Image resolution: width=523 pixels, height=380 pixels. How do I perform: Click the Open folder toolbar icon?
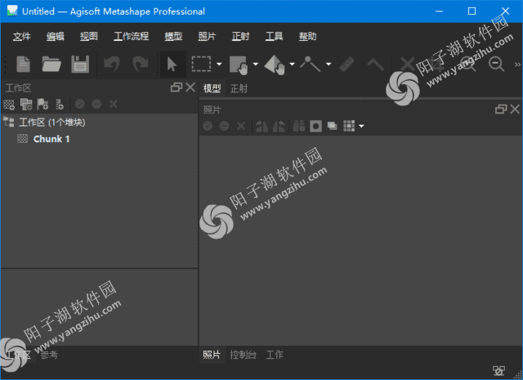click(51, 64)
